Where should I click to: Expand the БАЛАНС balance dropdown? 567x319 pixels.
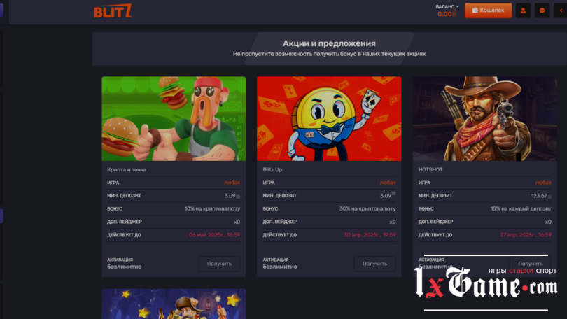pyautogui.click(x=447, y=6)
